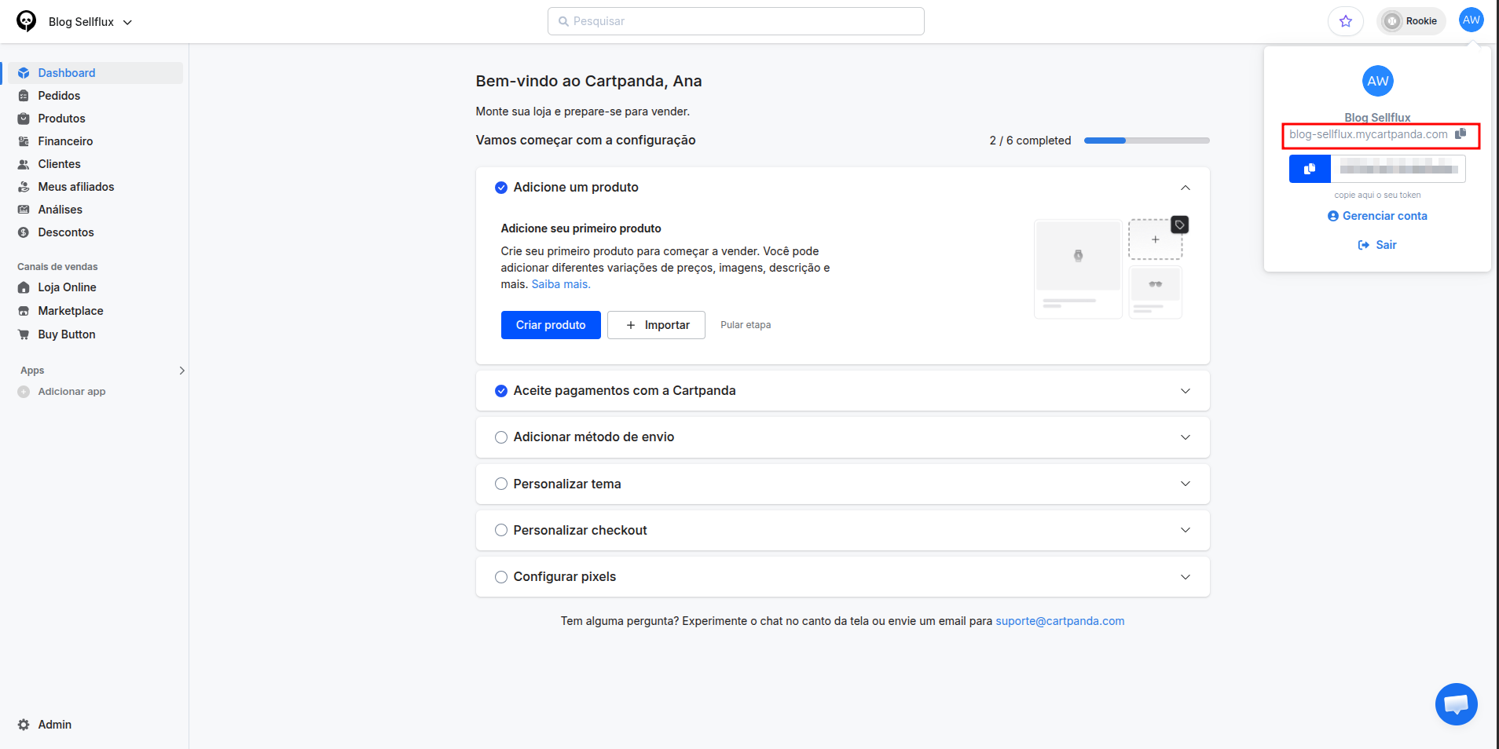Toggle the Adicionar método de envio circle
This screenshot has height=749, width=1499.
click(501, 437)
